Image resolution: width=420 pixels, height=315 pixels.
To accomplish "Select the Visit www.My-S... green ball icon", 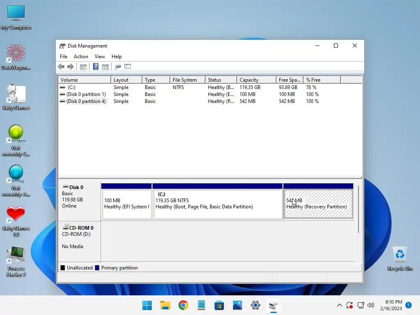I will tap(16, 141).
